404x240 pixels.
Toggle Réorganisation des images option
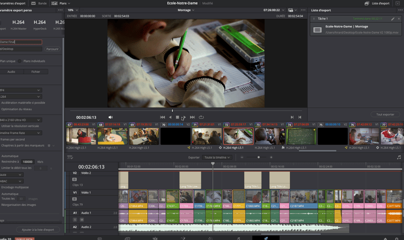tap(18, 205)
